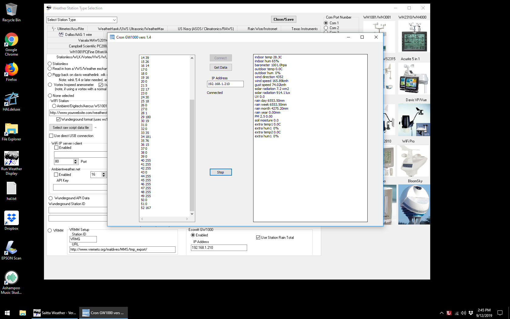Open File Explorer from the taskbar

coord(22,313)
